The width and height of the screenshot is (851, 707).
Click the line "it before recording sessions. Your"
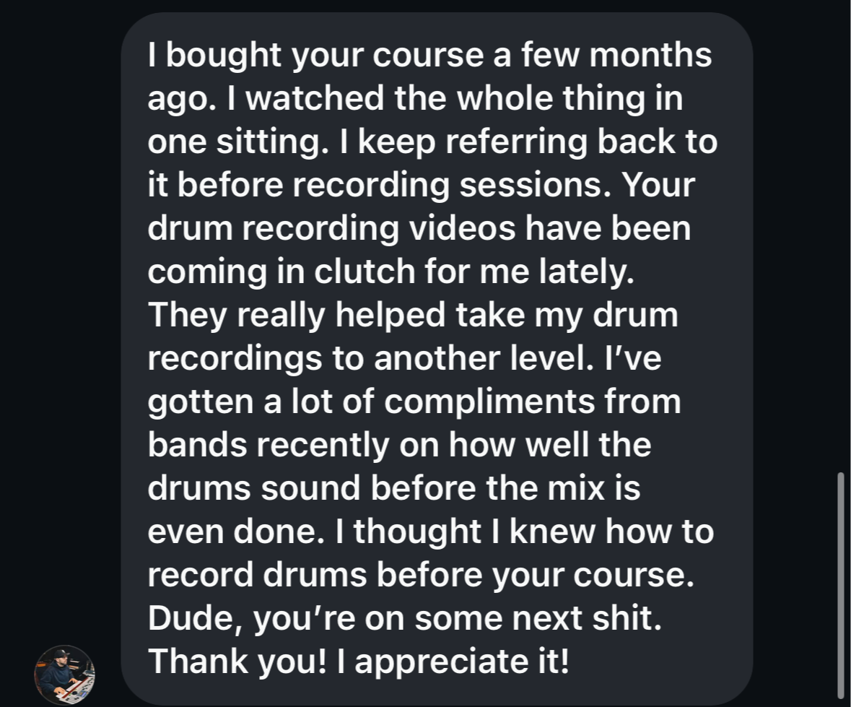(x=421, y=185)
